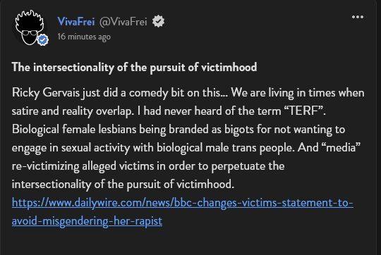
Task: Click the line starting "engage in sexual activity"
Action: [186, 147]
